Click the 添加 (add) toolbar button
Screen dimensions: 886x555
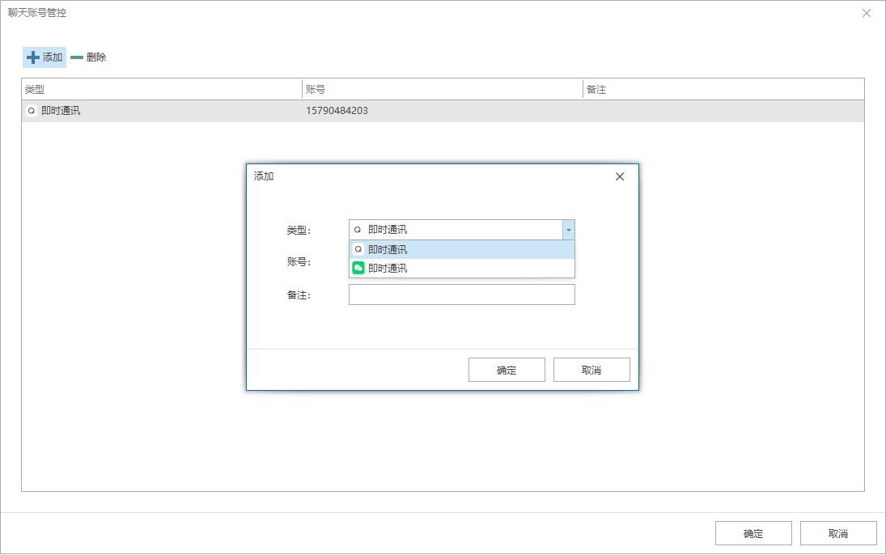click(x=45, y=57)
